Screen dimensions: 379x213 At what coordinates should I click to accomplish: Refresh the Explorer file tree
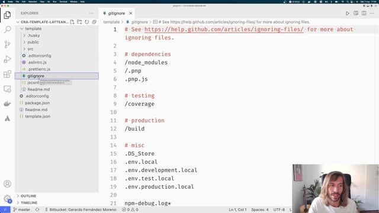(x=87, y=22)
